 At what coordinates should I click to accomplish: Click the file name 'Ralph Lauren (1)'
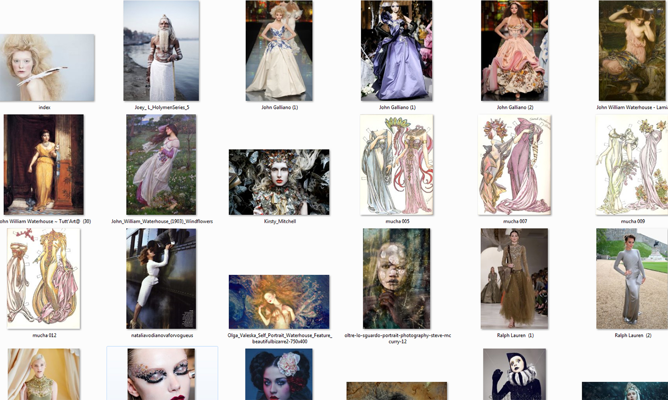515,336
